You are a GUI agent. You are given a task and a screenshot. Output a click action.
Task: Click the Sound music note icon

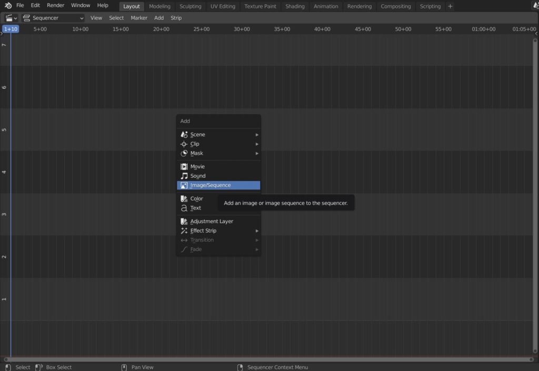pyautogui.click(x=184, y=176)
